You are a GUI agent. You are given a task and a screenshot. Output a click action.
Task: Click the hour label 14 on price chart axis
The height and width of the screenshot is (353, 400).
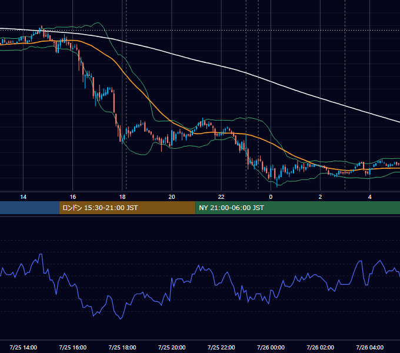[23, 197]
